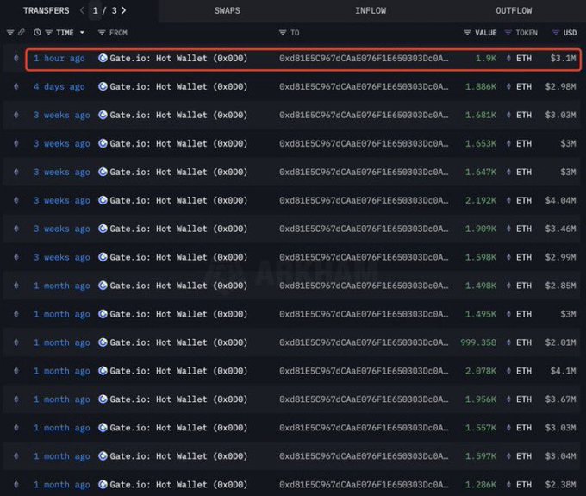586x496 pixels.
Task: Click Gate.io logo on the 1.557K row
Action: [x=103, y=428]
